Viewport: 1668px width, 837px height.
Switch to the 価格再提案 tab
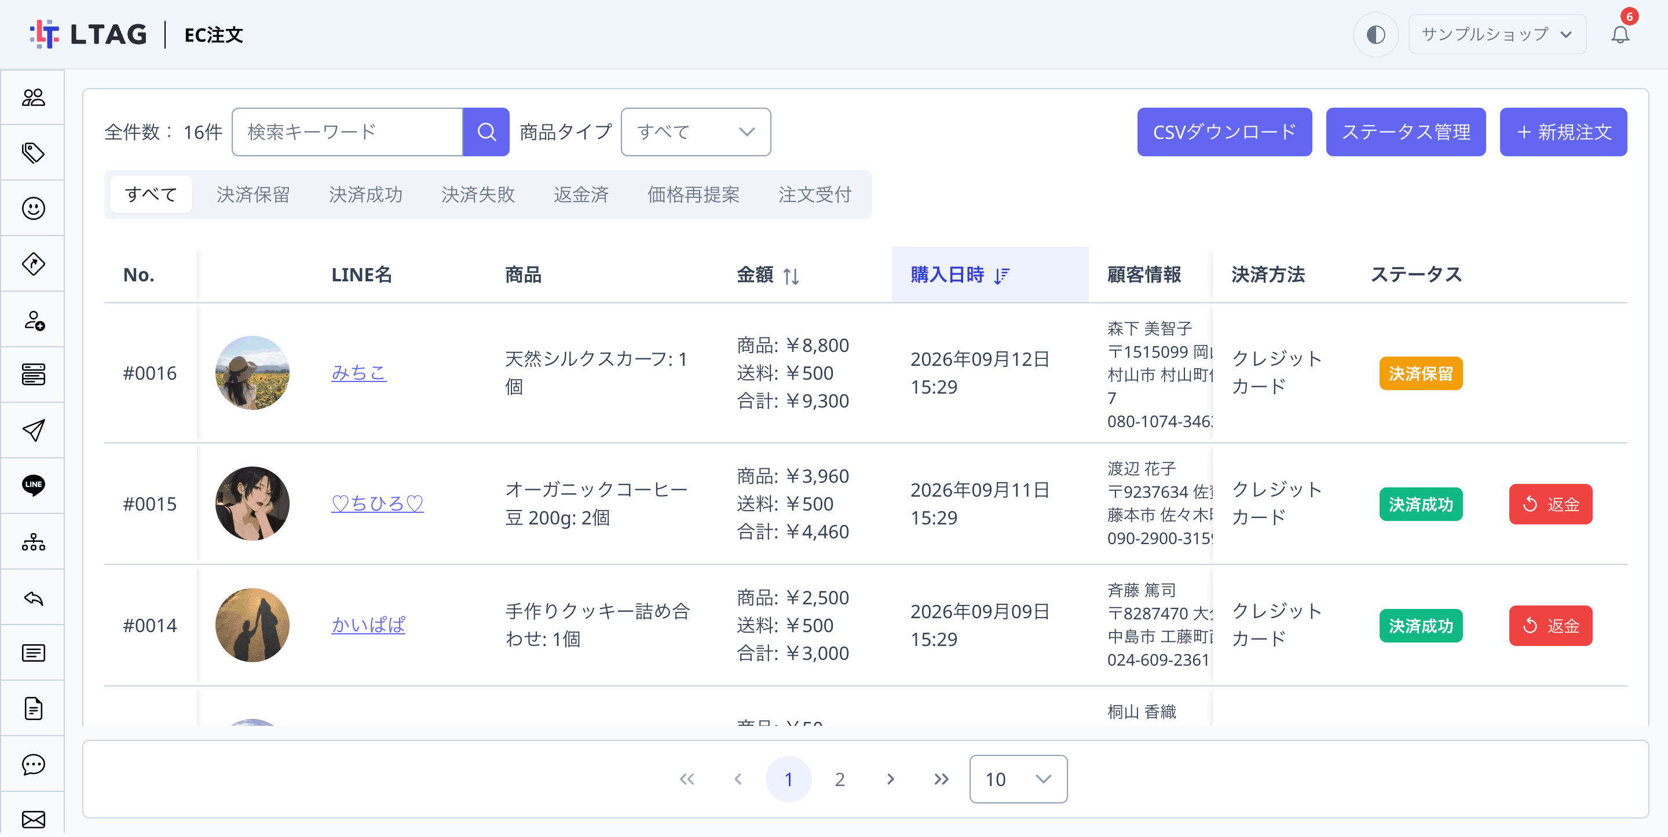693,194
